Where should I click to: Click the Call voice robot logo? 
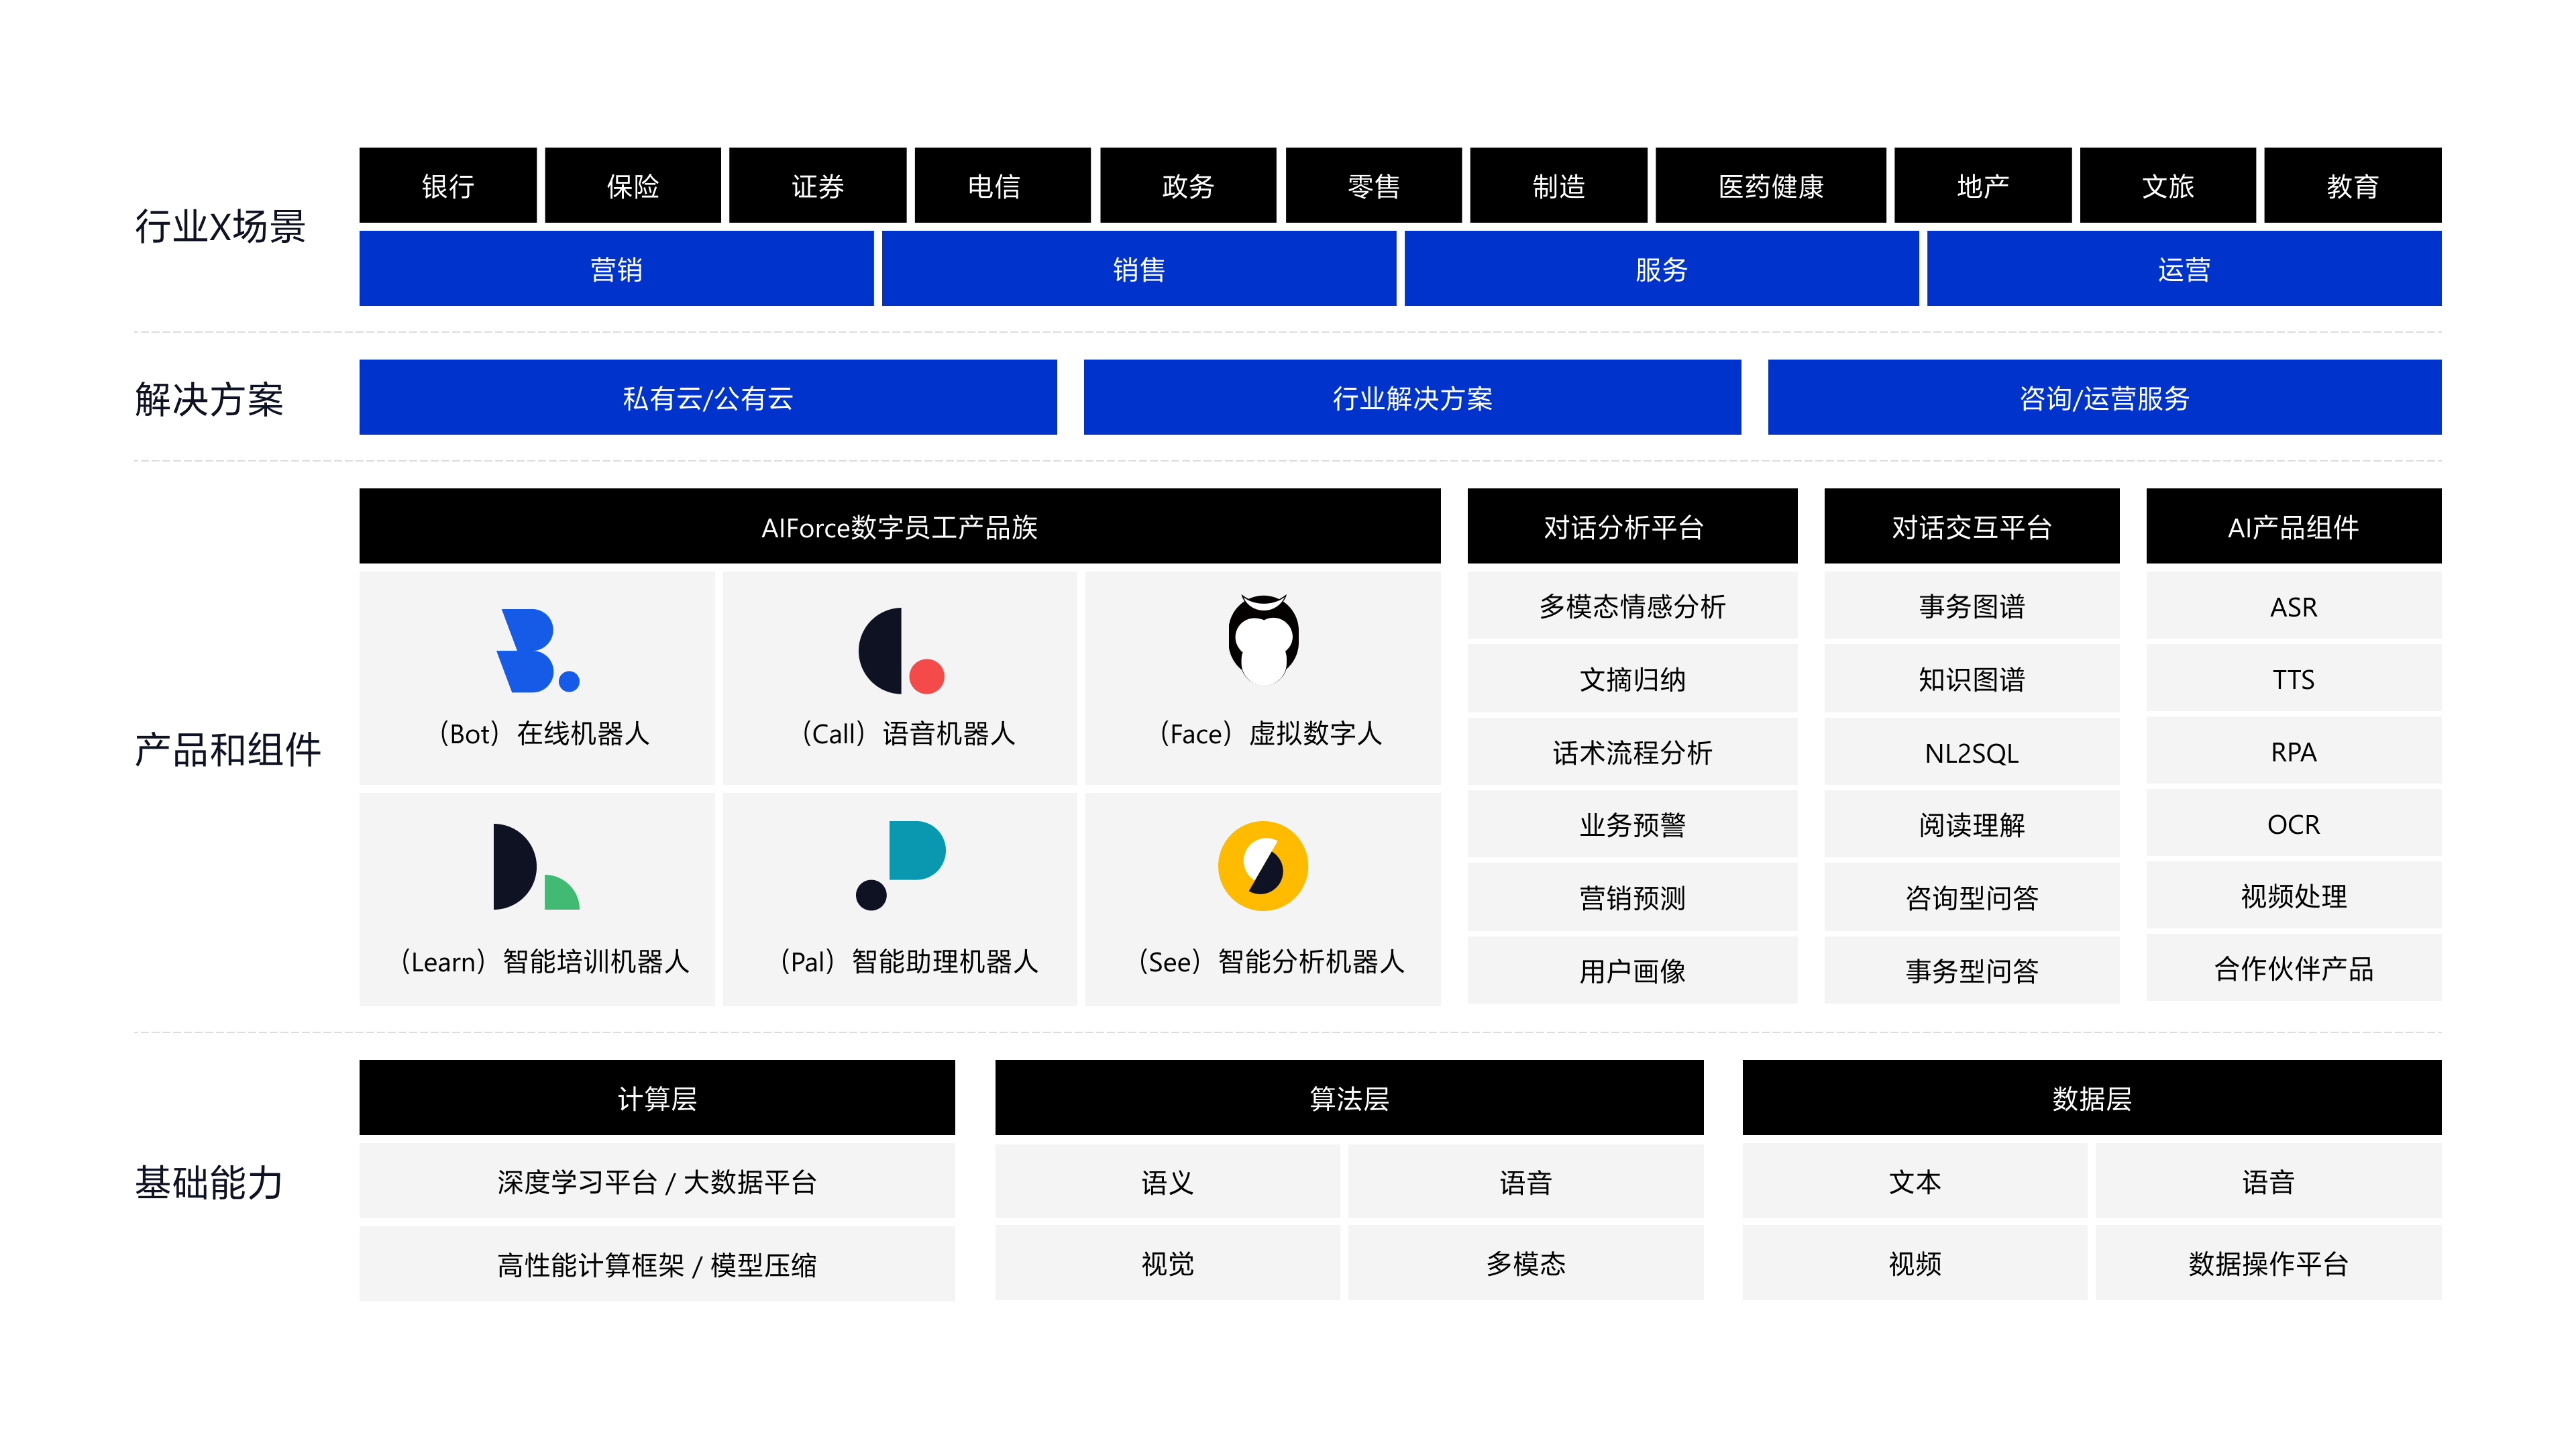(x=900, y=651)
